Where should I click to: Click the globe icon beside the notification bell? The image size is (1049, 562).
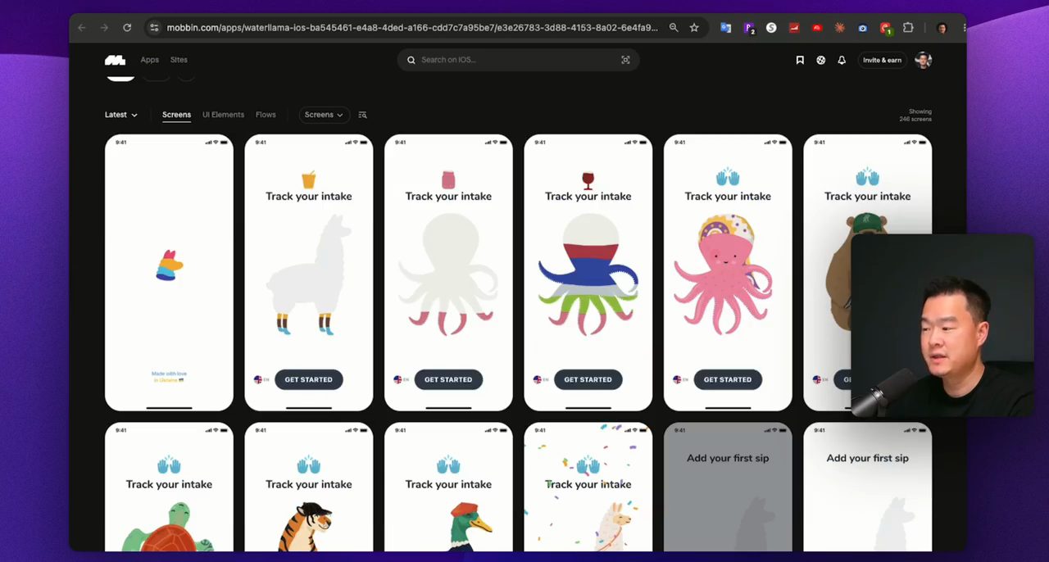click(820, 60)
